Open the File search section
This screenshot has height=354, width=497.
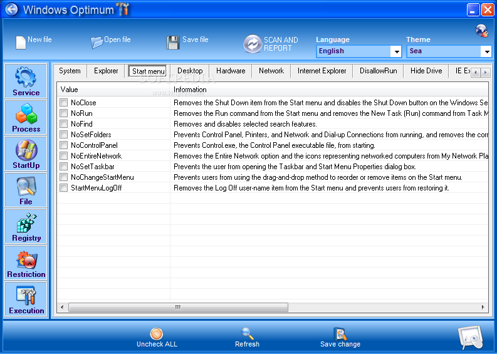point(26,190)
